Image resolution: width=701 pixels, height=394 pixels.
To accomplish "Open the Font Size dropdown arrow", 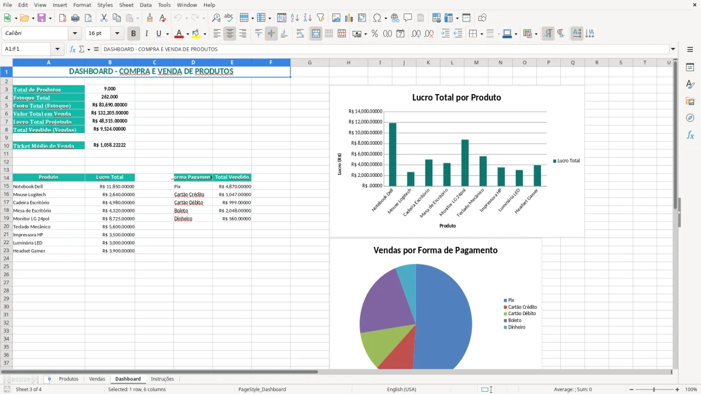I will tap(117, 34).
